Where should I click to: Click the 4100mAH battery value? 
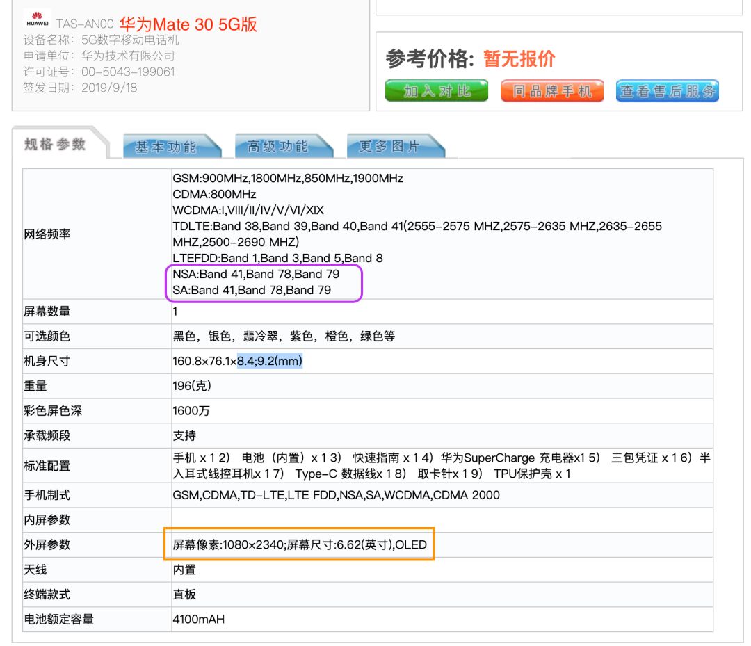[x=198, y=620]
